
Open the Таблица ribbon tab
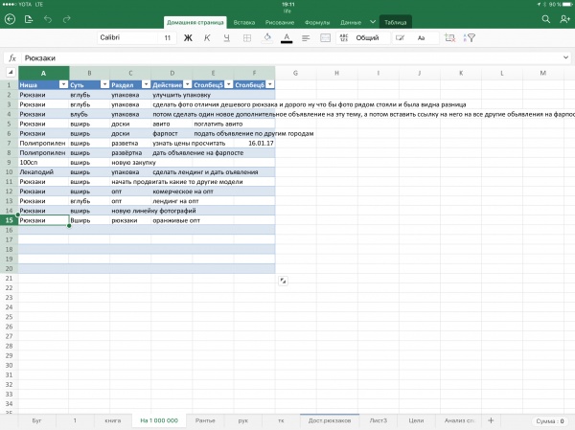coord(395,22)
